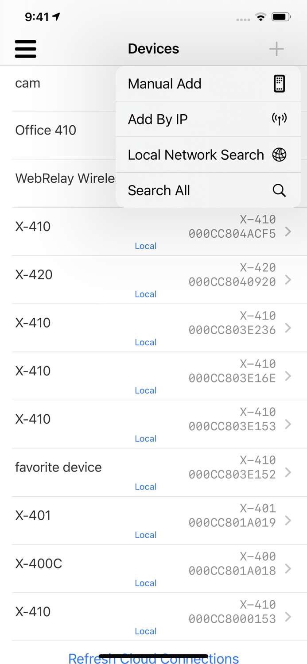Image resolution: width=307 pixels, height=664 pixels.
Task: Tap the magnifier icon next to Search All
Action: click(x=279, y=190)
